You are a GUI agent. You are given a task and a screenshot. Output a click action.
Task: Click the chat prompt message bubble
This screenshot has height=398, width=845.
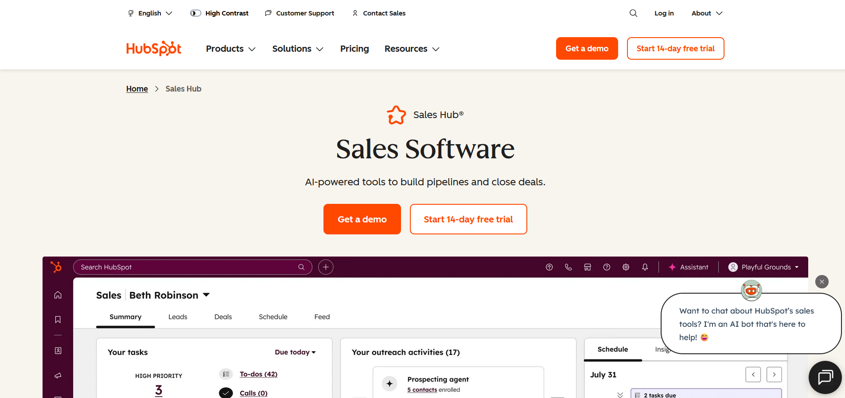[751, 324]
